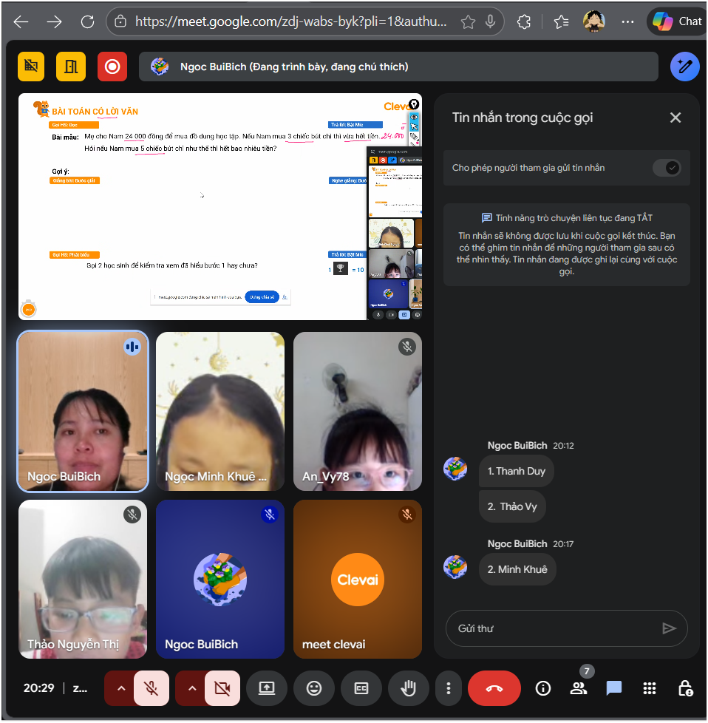
Task: Open browser settings and more menu
Action: click(627, 21)
